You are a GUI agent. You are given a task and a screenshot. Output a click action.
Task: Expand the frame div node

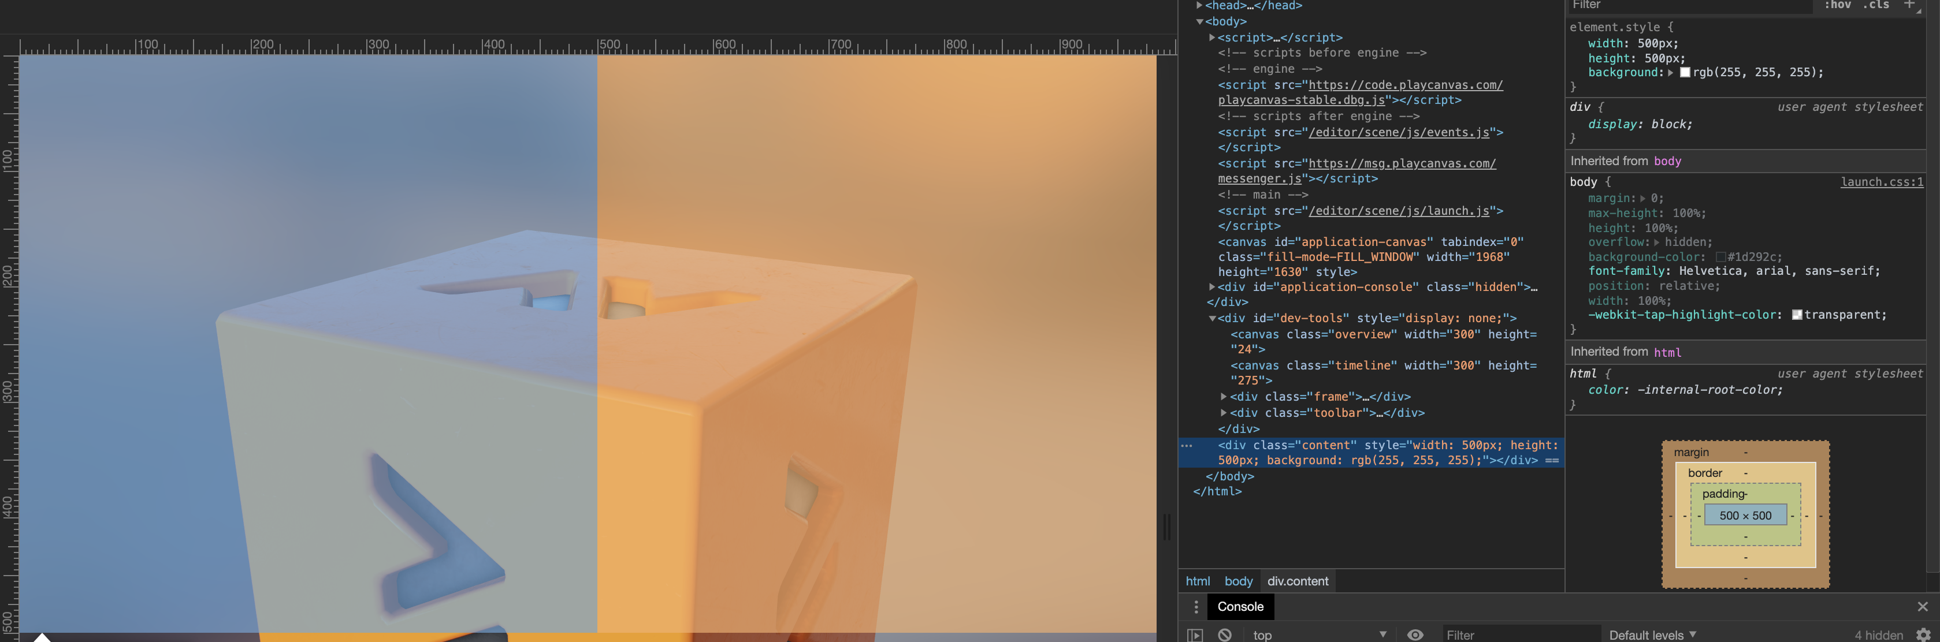[1224, 397]
